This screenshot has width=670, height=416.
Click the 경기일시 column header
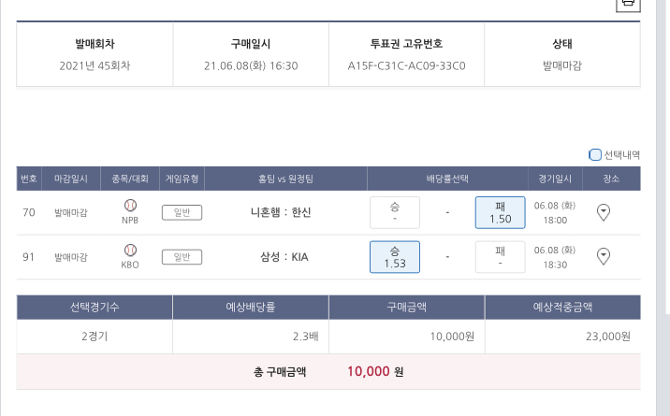coord(555,178)
